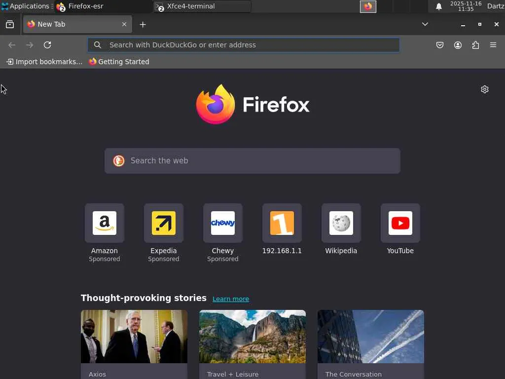The height and width of the screenshot is (379, 505).
Task: Switch to Xfce4-terminal taskbar item
Action: (x=202, y=6)
